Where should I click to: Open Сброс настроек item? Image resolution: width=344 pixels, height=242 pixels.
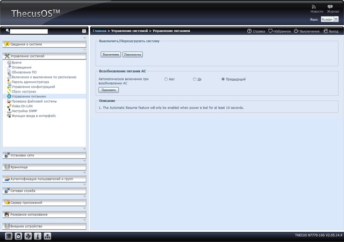24,91
